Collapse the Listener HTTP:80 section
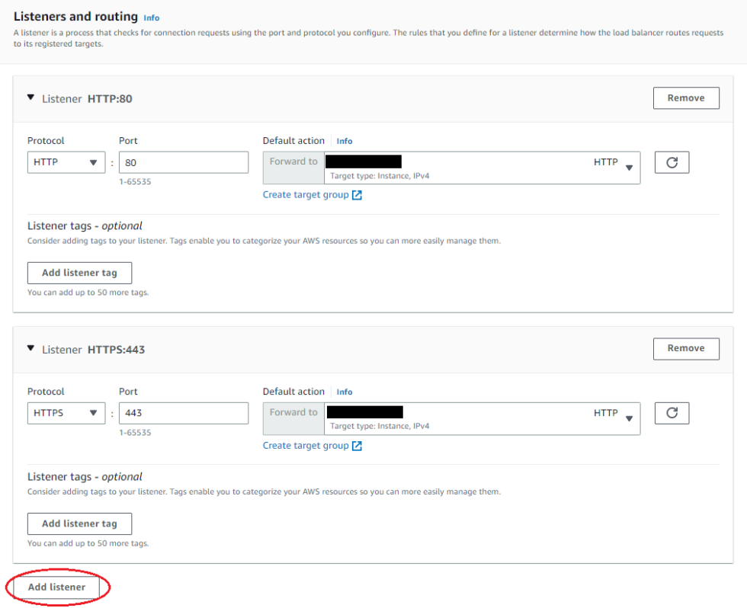 tap(30, 98)
